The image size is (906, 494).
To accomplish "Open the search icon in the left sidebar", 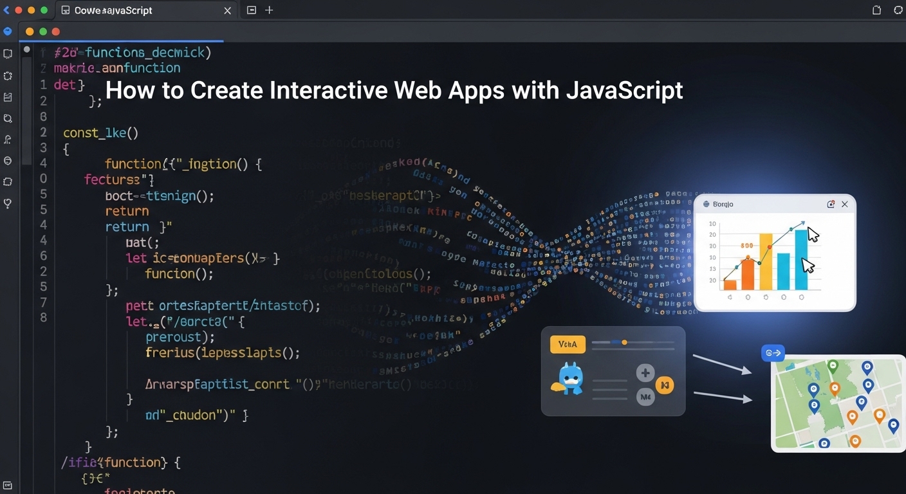I will (8, 118).
